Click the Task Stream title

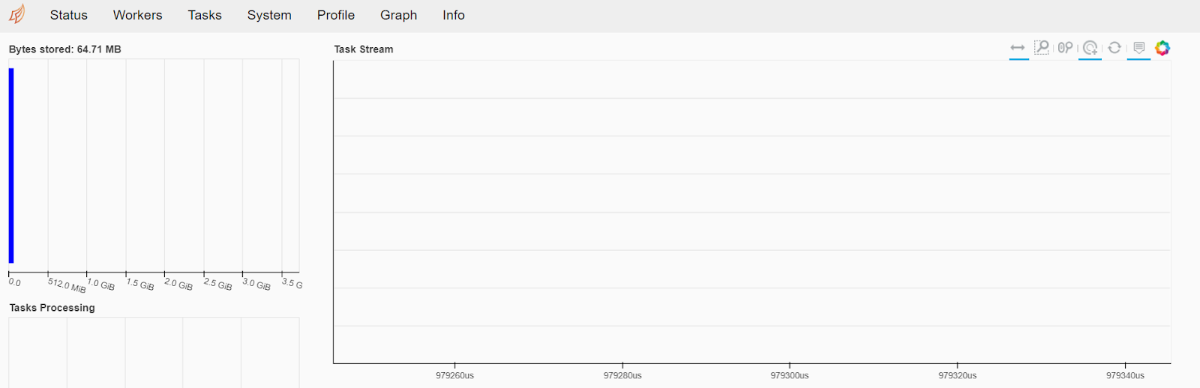click(364, 49)
